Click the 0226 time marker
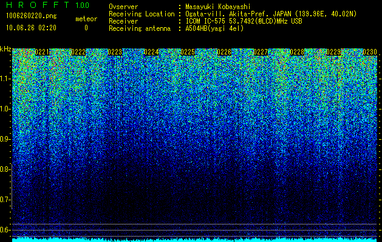 tap(224, 52)
